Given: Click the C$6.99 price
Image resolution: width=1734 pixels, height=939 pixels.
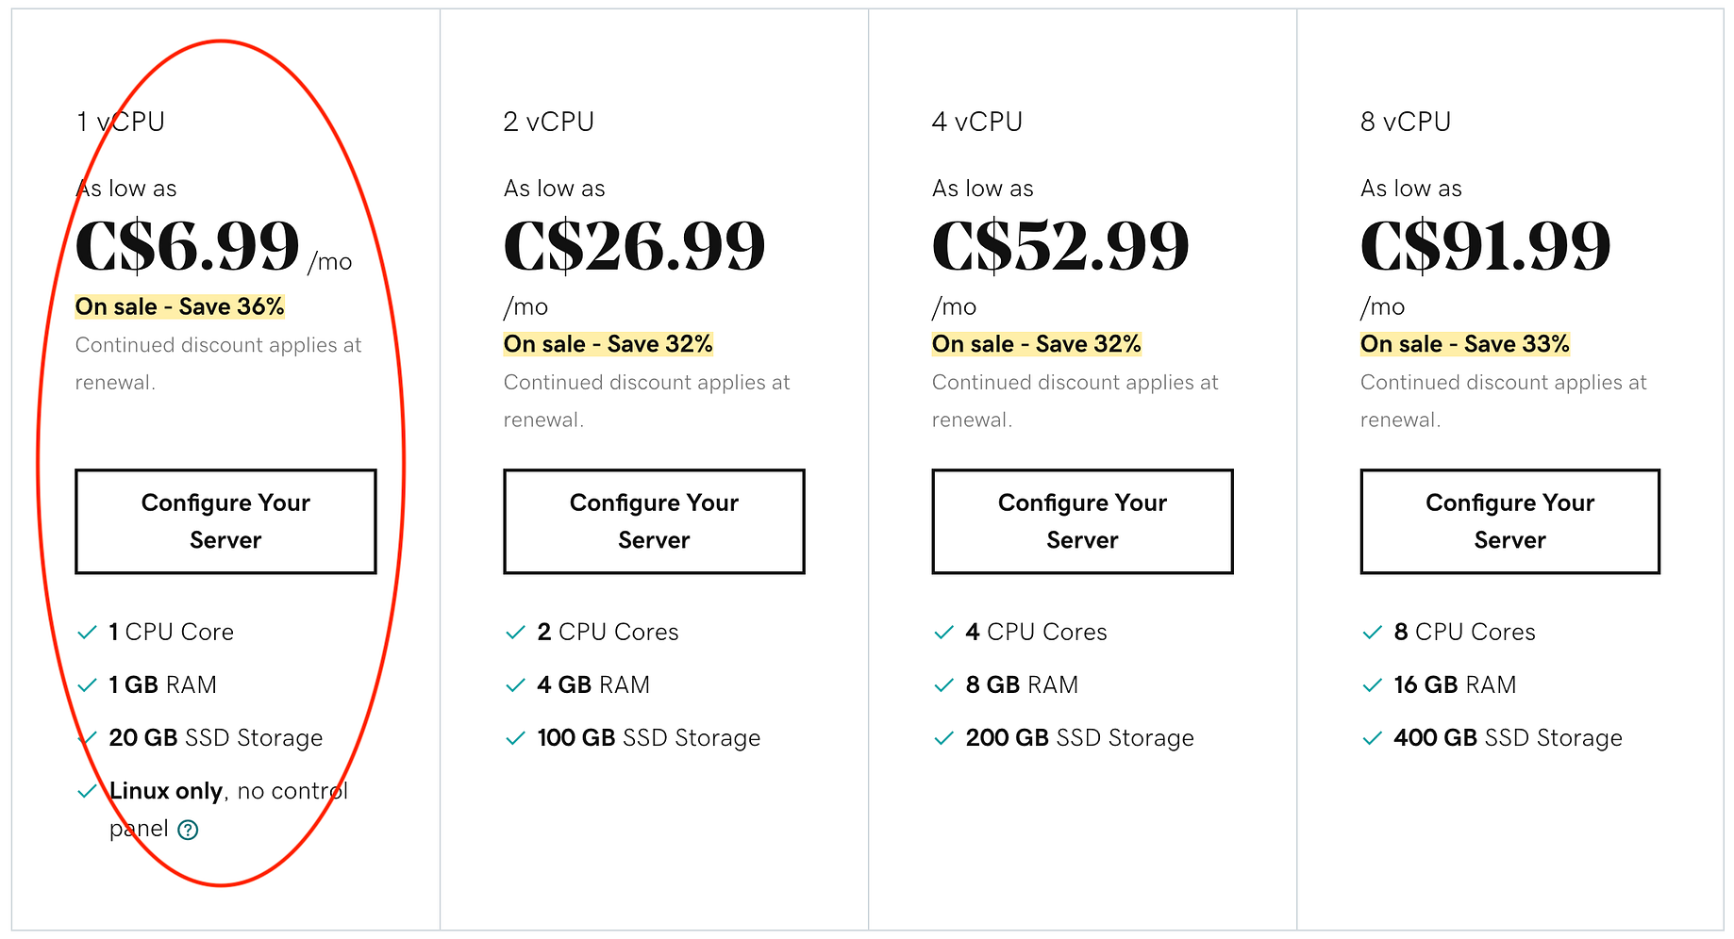Looking at the screenshot, I should tap(187, 245).
